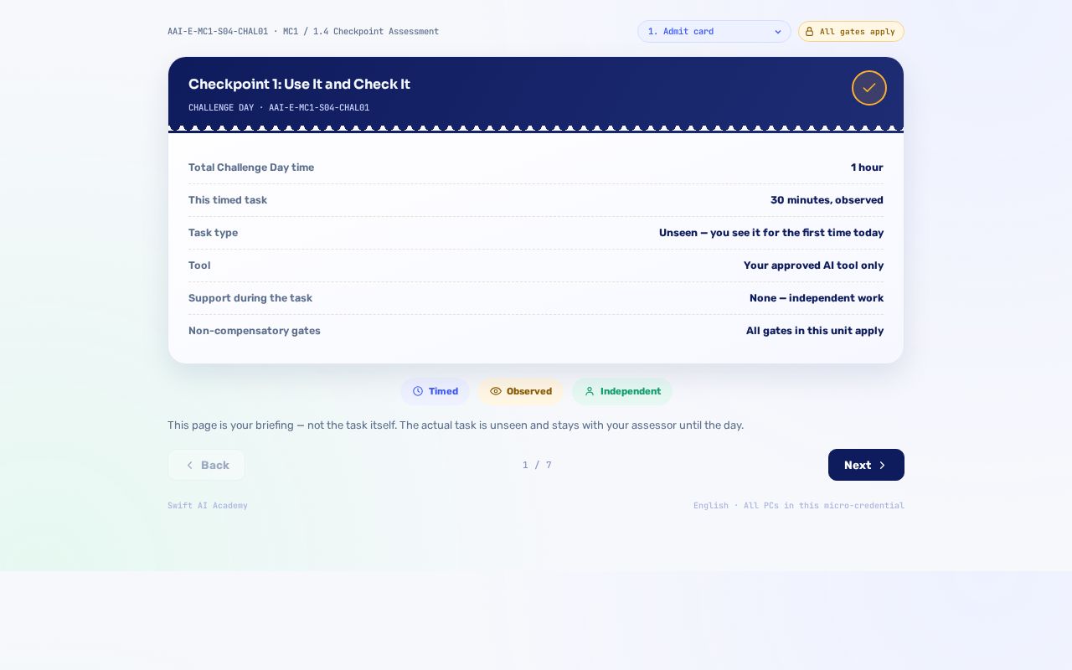
Task: Click the clock icon in the Timed pill
Action: coord(418,391)
